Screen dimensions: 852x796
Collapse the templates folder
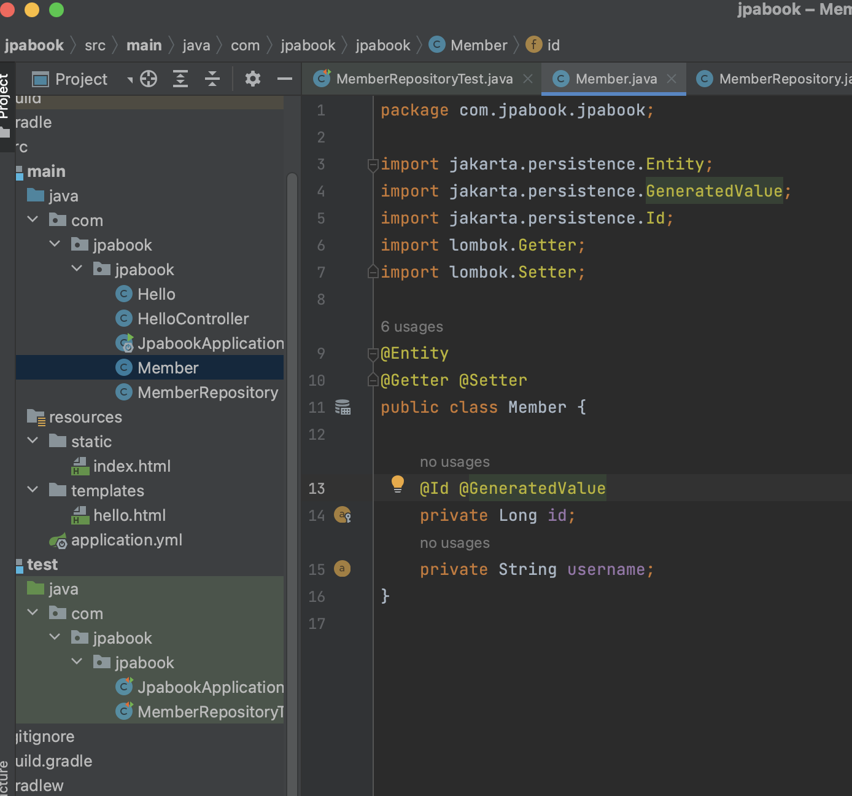33,490
